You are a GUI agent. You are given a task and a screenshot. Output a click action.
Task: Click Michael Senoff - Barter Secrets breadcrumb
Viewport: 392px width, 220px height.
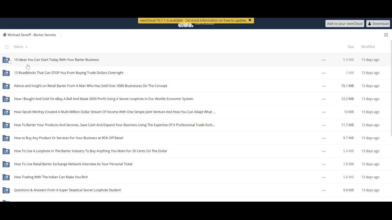(32, 35)
